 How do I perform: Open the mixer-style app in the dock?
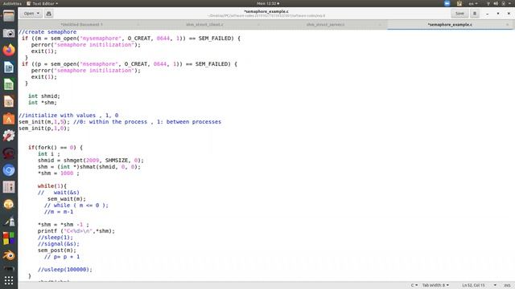click(9, 187)
